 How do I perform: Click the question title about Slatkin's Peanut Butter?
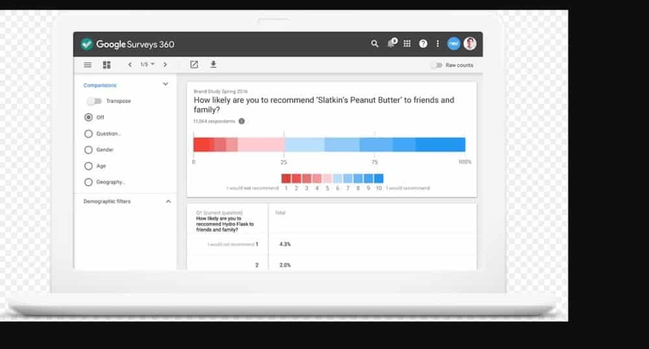(324, 104)
